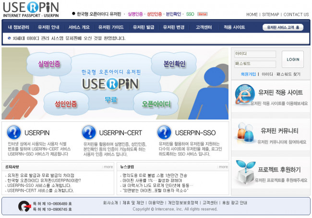Click the question icon beside USERPIN-CERT
The image size is (312, 218).
(89, 132)
